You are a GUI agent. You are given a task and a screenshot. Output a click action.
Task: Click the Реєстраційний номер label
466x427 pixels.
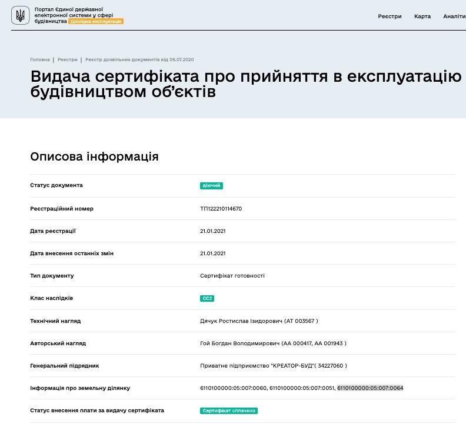pyautogui.click(x=62, y=209)
